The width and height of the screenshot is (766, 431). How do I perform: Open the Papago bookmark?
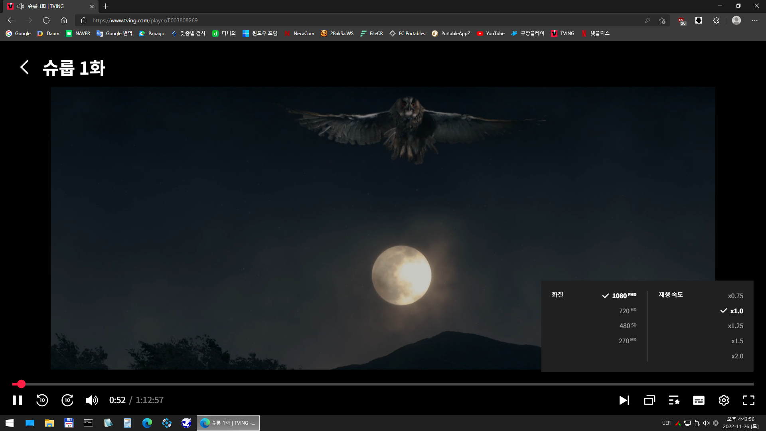point(152,34)
